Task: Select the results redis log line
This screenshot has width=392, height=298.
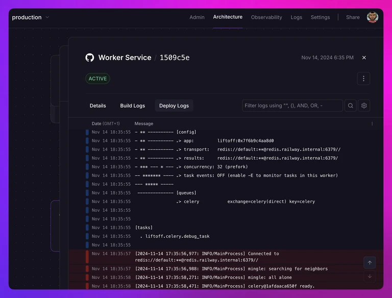Action: (x=226, y=158)
